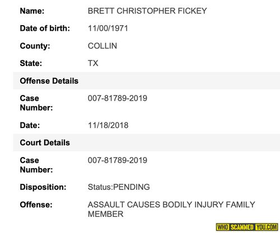
Task: Click the Date label
Action: coord(30,125)
